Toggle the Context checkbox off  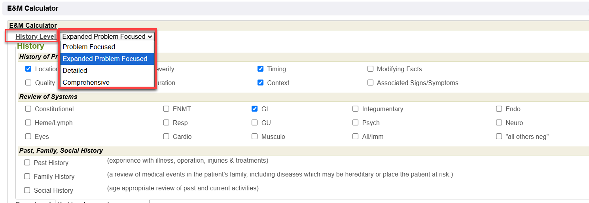[260, 83]
